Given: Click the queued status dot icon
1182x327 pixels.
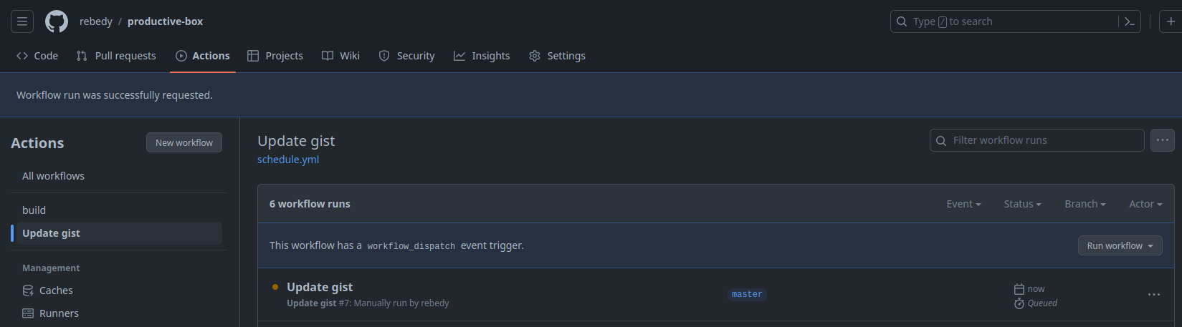Looking at the screenshot, I should [x=275, y=287].
